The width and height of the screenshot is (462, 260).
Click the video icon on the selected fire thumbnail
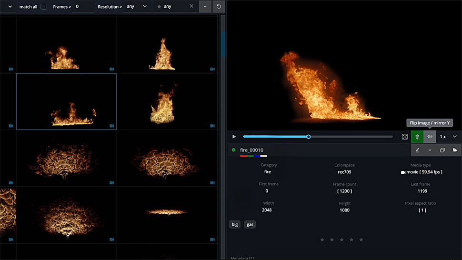point(111,126)
